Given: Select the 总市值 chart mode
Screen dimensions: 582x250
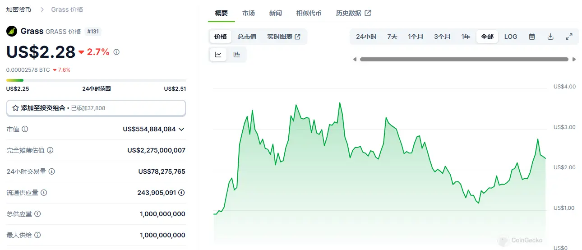Looking at the screenshot, I should click(247, 37).
